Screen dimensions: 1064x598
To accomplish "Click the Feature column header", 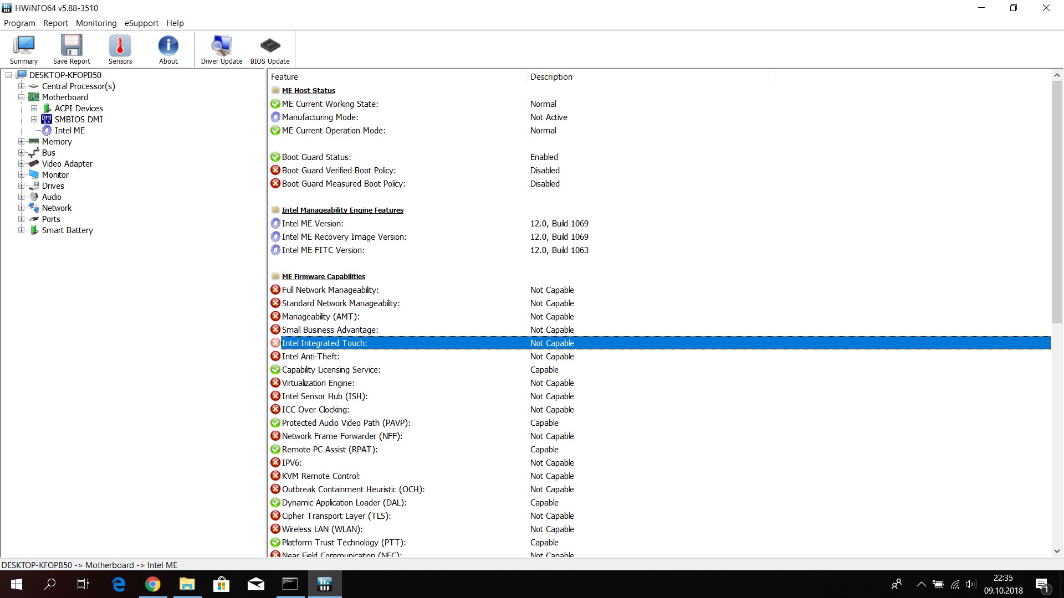I will 397,77.
